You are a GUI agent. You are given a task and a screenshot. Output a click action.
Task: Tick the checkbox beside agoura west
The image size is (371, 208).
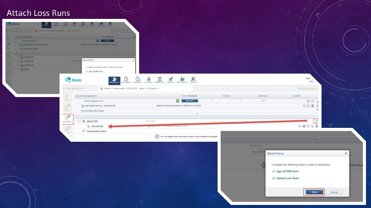click(80, 121)
